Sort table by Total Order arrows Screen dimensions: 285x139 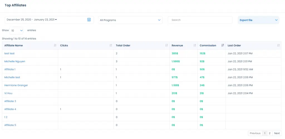[x=166, y=45]
